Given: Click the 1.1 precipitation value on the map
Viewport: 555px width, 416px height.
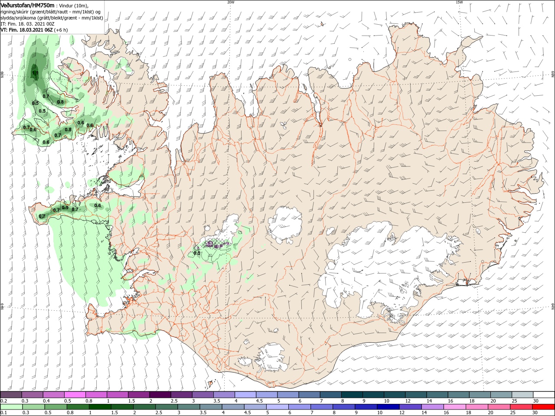Looking at the screenshot, I should [36, 73].
